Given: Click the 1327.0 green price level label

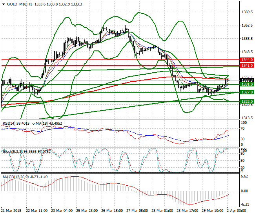Looking at the screenshot, I should [x=247, y=92].
